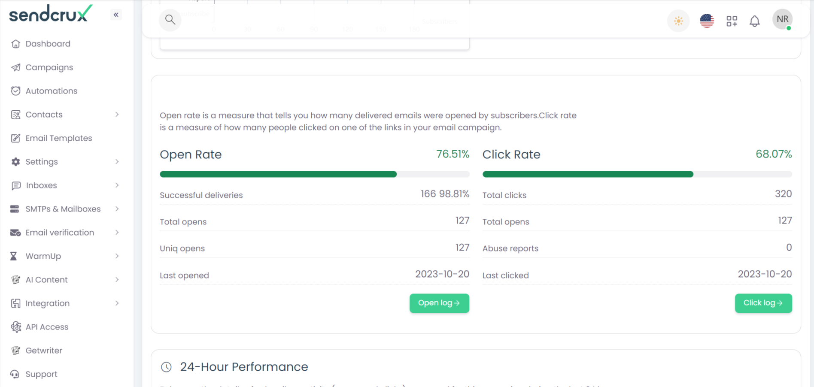Click the Dashboard home icon
This screenshot has height=387, width=814.
click(16, 44)
